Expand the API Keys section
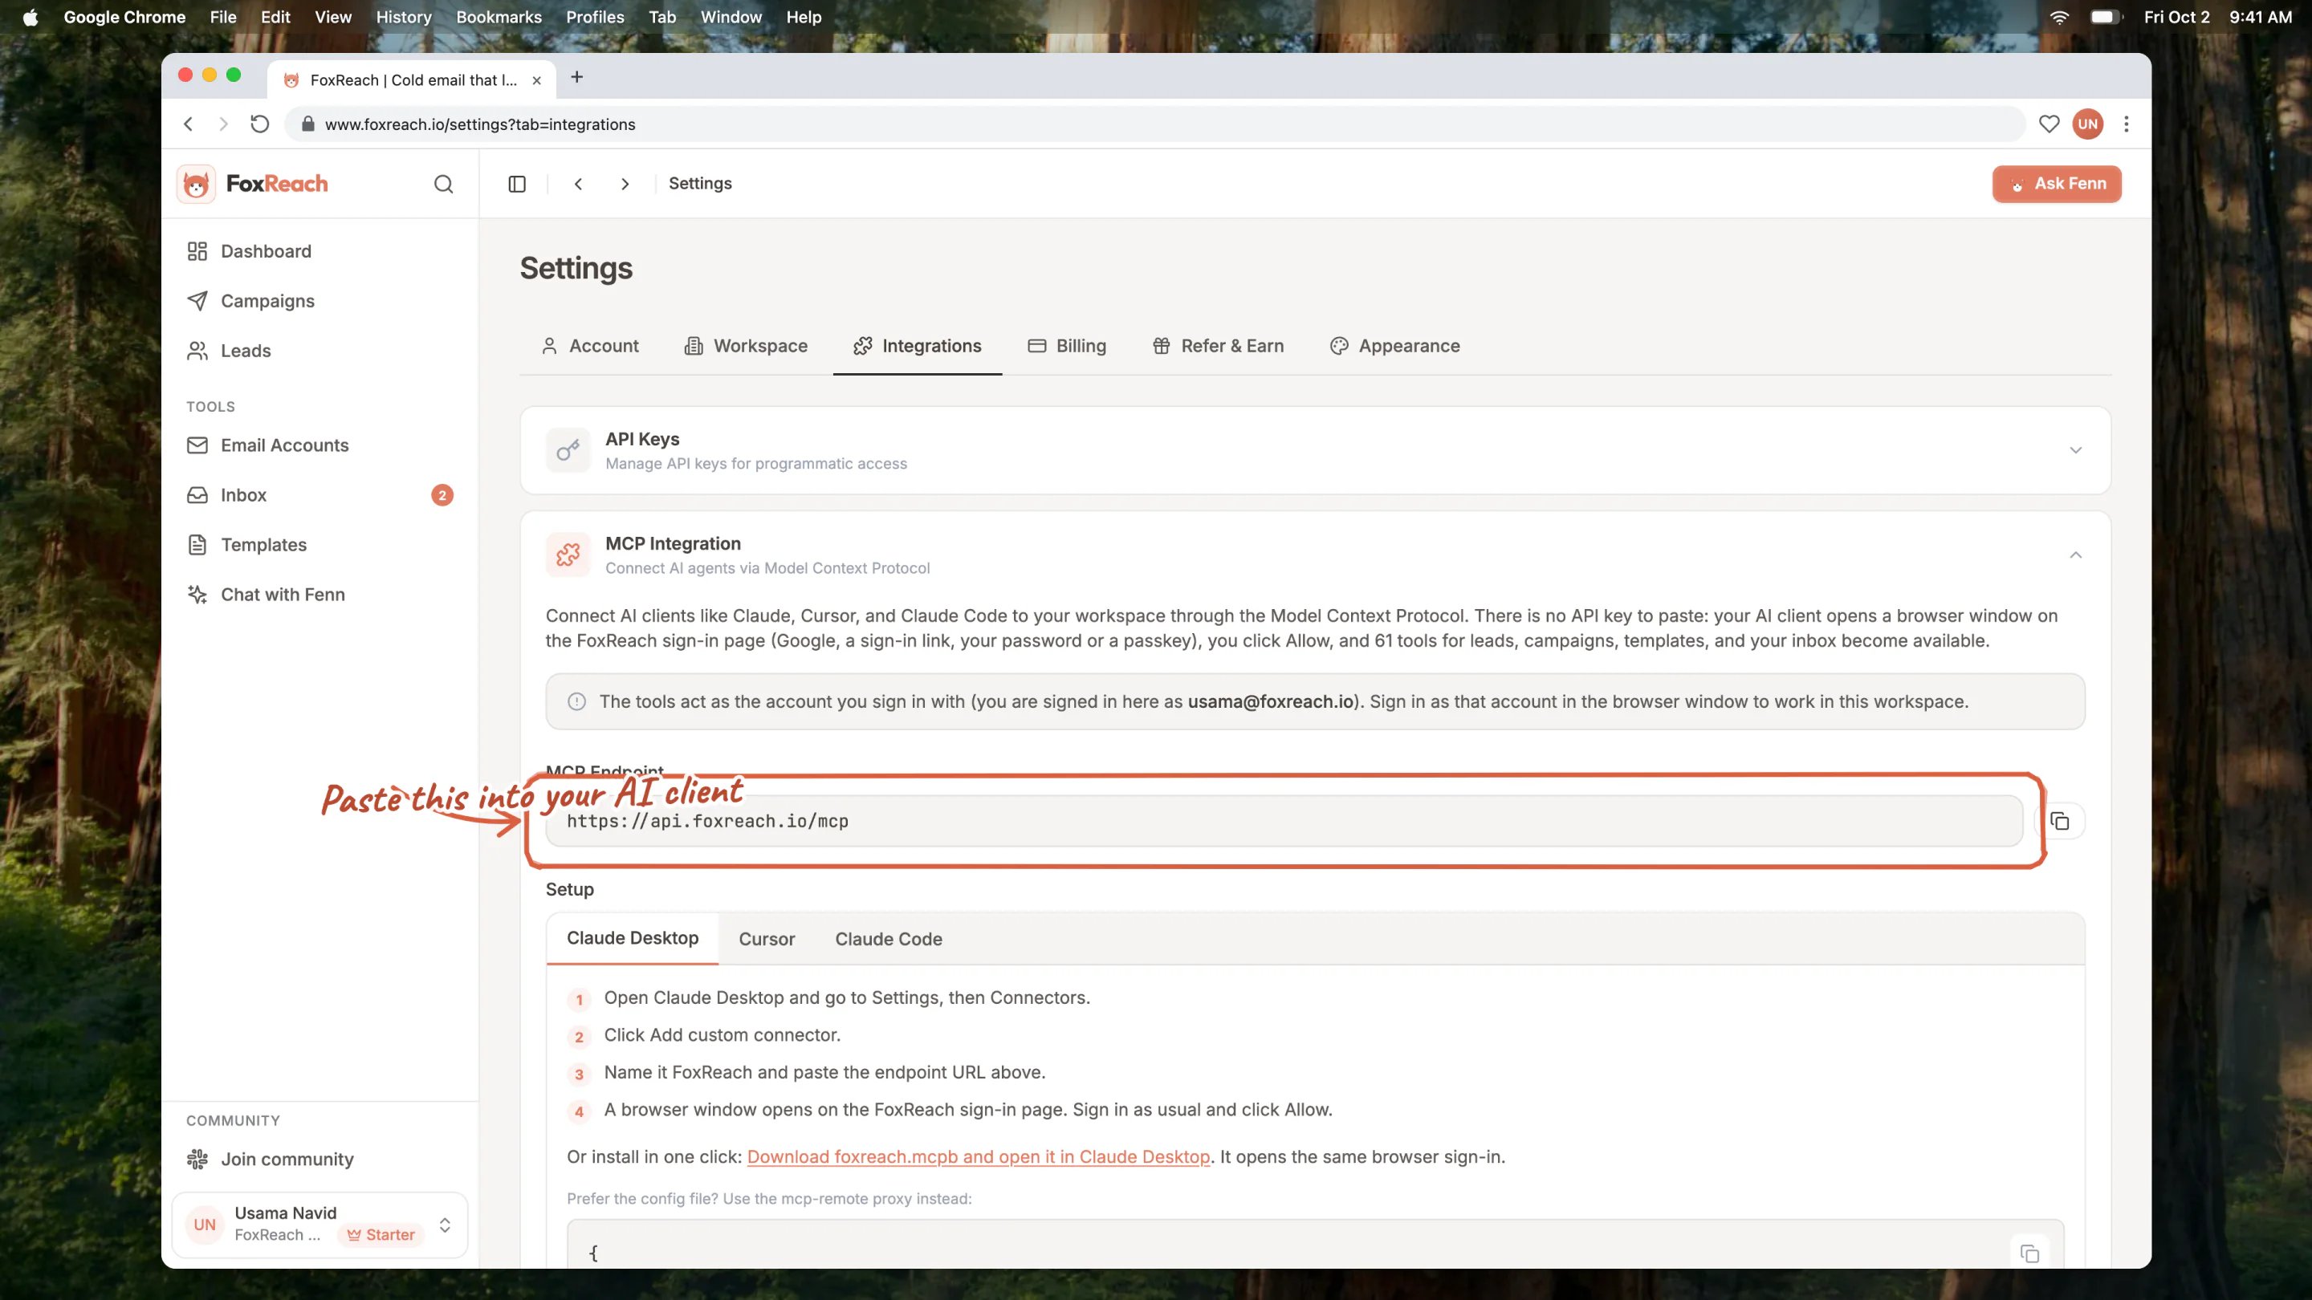2312x1300 pixels. pos(1315,450)
